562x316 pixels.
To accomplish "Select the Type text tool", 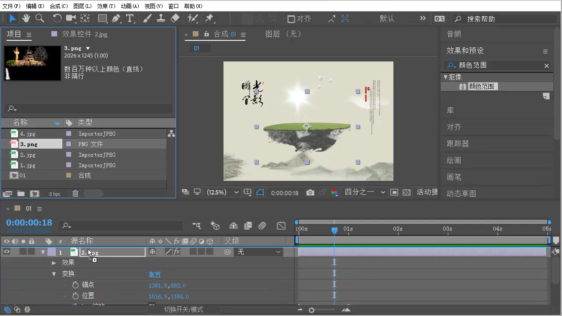I will tap(130, 18).
